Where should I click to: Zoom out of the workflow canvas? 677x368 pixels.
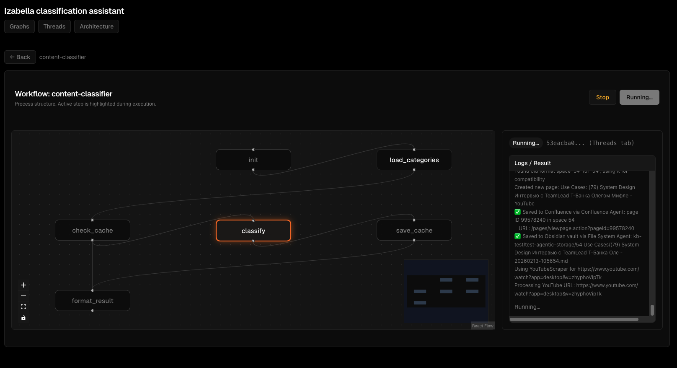click(x=23, y=296)
